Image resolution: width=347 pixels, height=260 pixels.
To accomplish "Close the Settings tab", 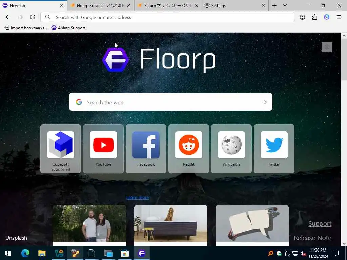I will 263,5.
